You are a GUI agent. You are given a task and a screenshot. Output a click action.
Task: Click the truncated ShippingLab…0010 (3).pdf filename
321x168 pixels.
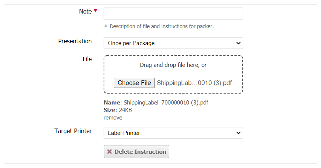click(194, 83)
